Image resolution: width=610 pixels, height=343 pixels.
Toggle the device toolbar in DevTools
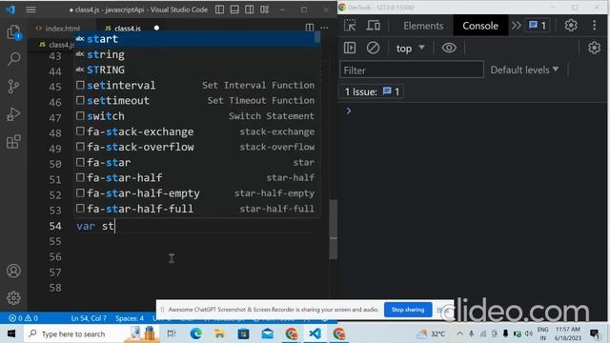coord(374,26)
